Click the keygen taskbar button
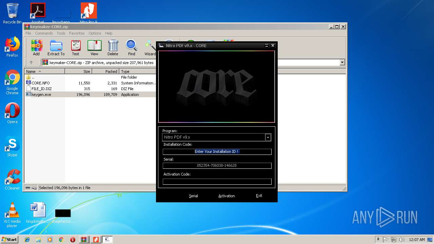The height and width of the screenshot is (244, 434). pyautogui.click(x=107, y=240)
